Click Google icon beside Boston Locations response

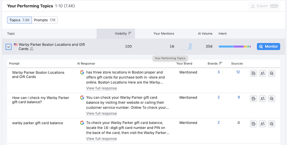(x=82, y=72)
